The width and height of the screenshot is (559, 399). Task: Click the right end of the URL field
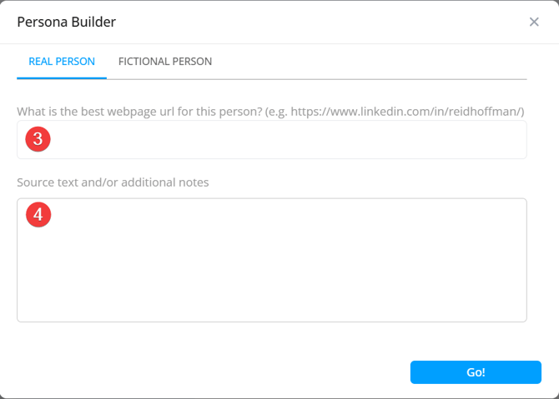(x=513, y=140)
